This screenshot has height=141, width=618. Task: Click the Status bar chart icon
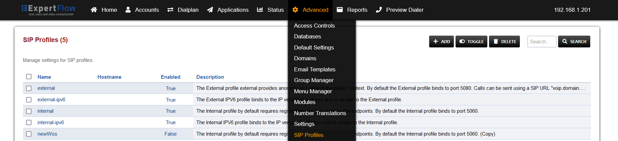[260, 10]
